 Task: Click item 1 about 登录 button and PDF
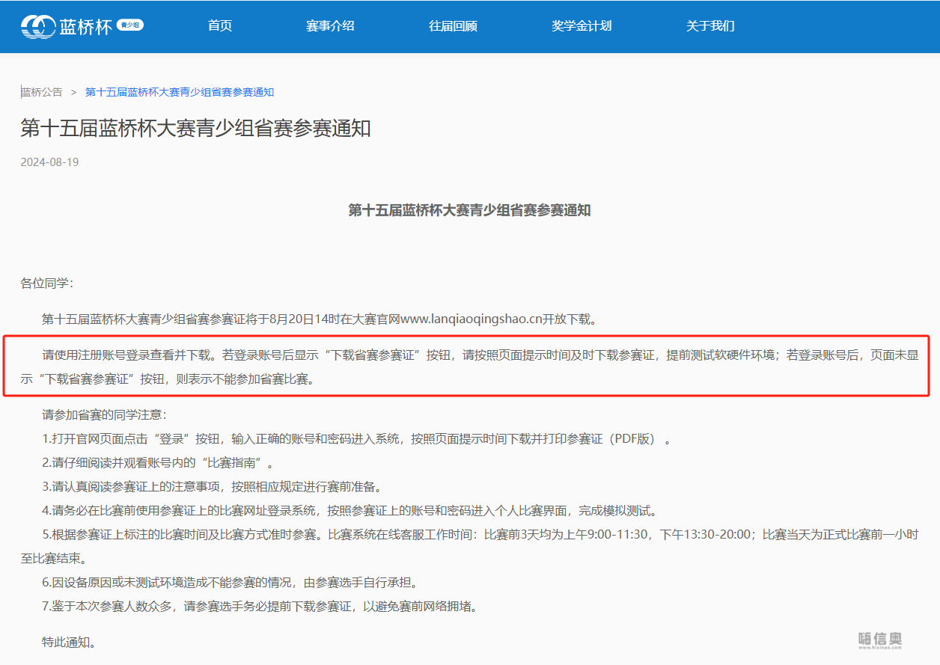coord(356,439)
